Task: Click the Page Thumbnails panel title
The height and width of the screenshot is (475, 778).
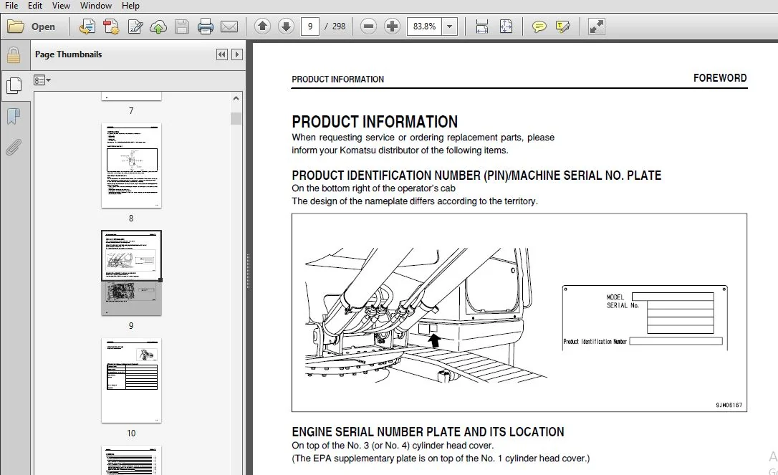Action: [x=69, y=54]
